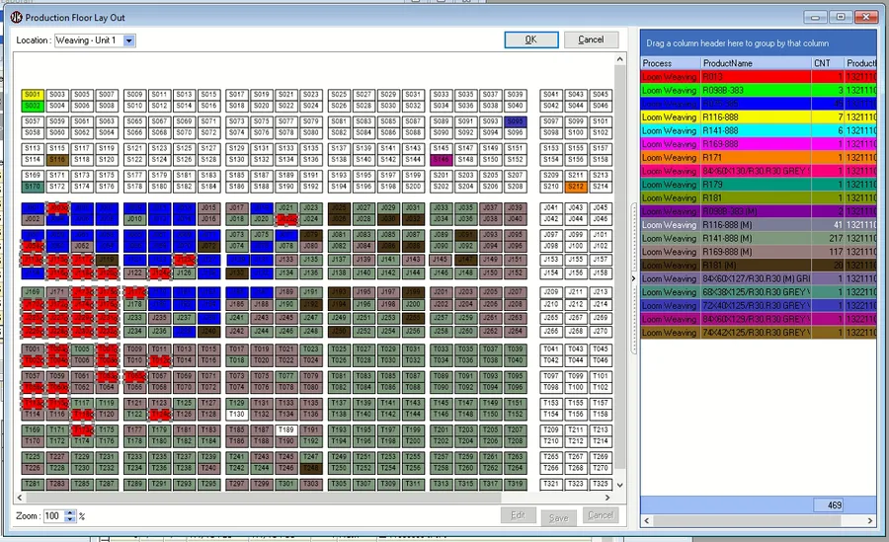This screenshot has width=889, height=542.
Task: Select the orange R171 row
Action: [x=759, y=158]
